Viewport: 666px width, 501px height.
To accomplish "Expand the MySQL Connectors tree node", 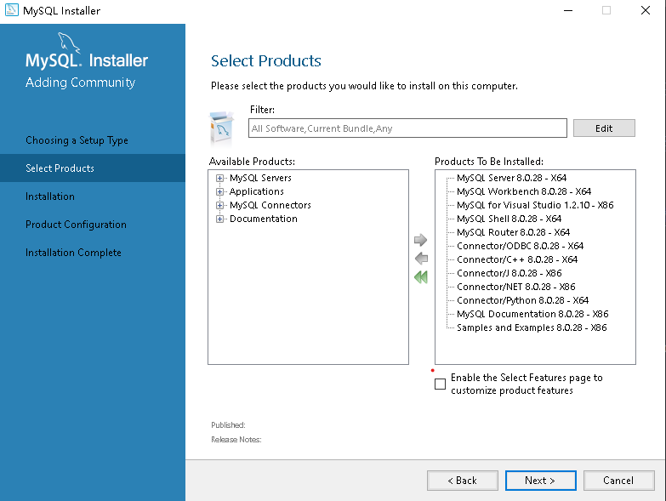I will click(220, 206).
